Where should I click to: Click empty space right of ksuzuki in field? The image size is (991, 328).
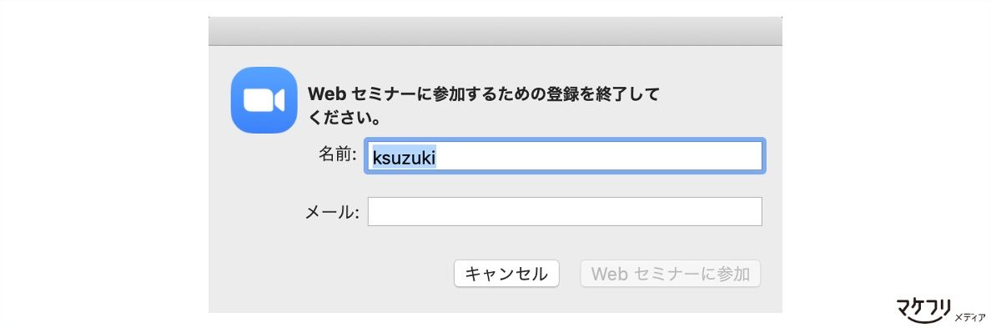pyautogui.click(x=601, y=156)
